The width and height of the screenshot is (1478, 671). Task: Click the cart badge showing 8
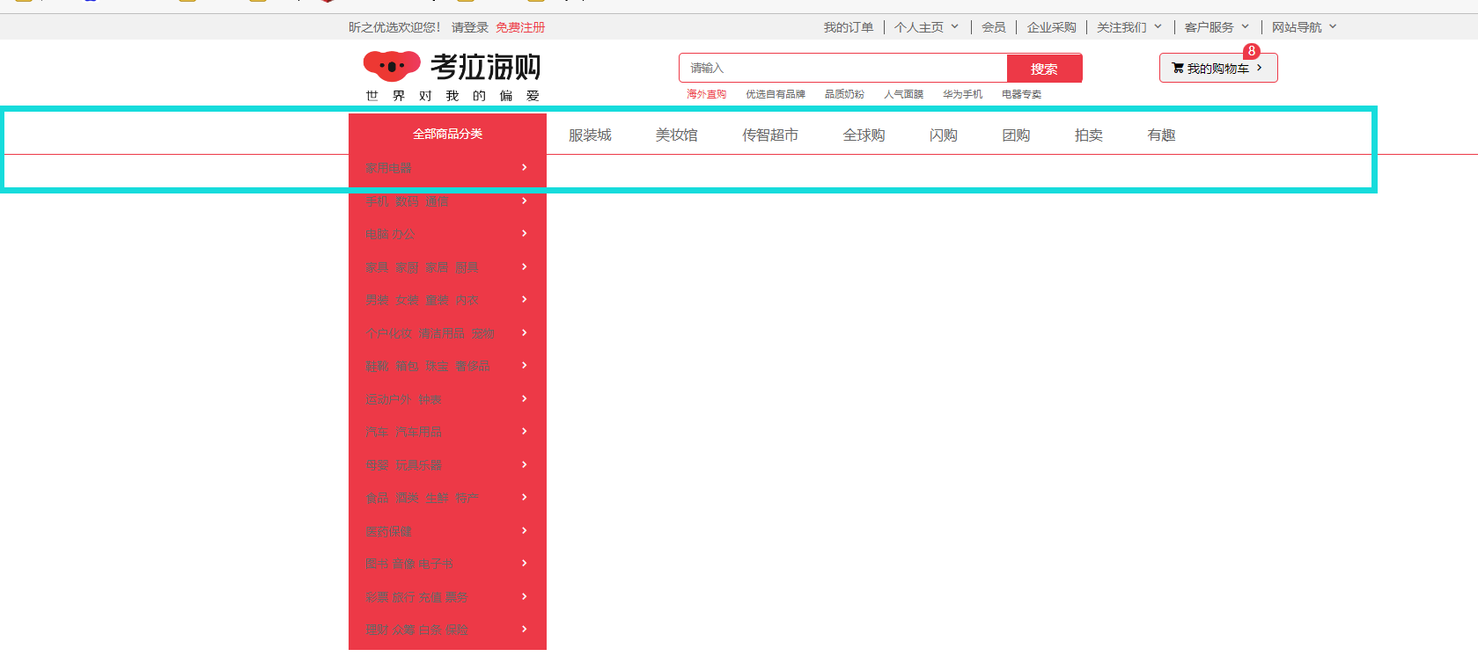pos(1252,51)
